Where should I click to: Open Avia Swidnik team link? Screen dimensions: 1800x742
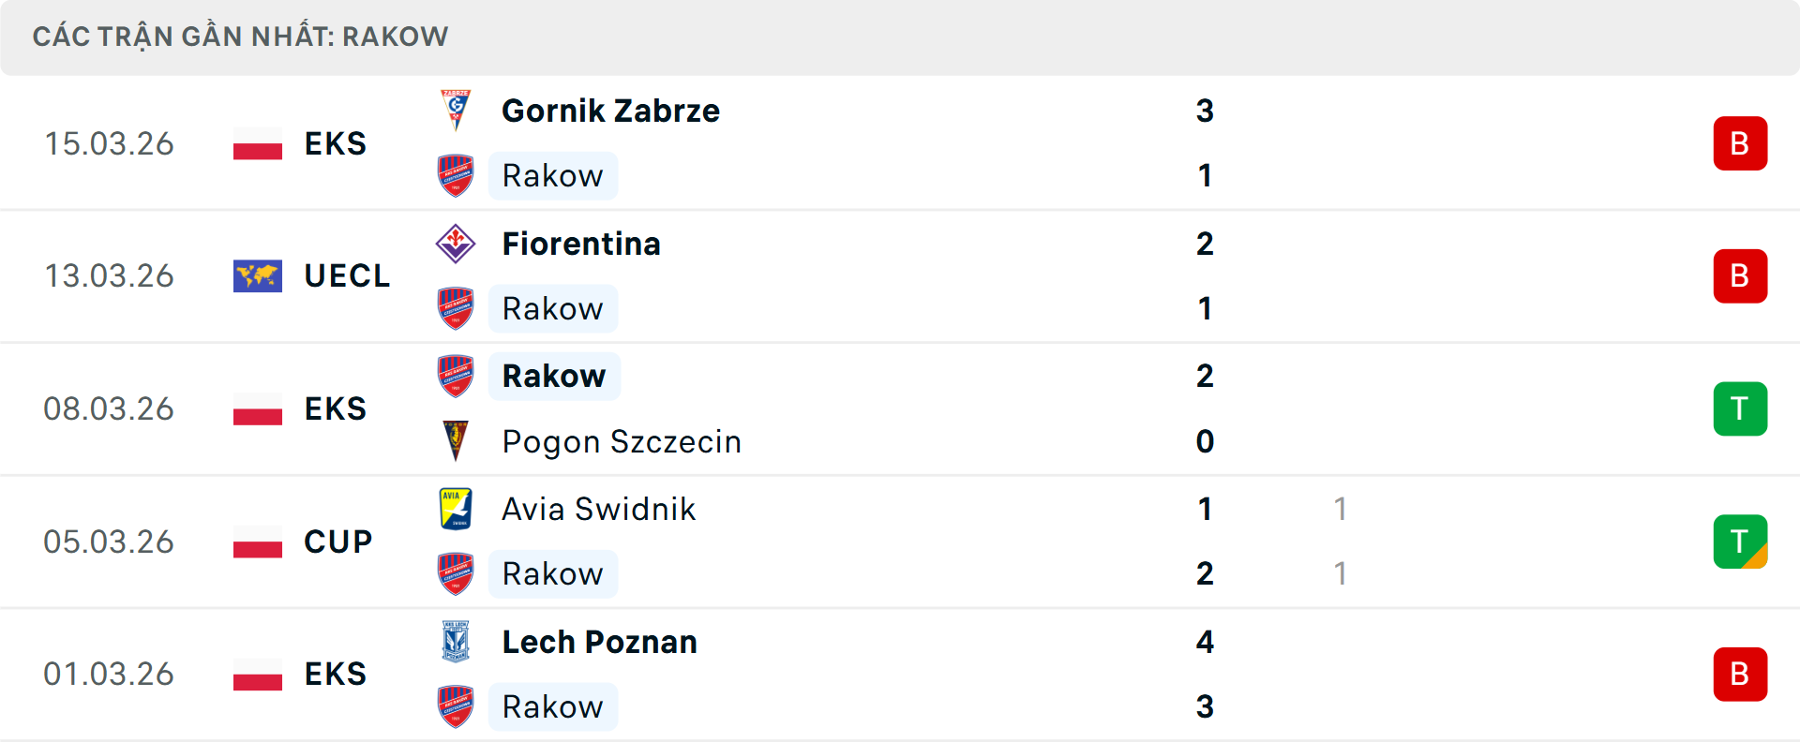599,509
